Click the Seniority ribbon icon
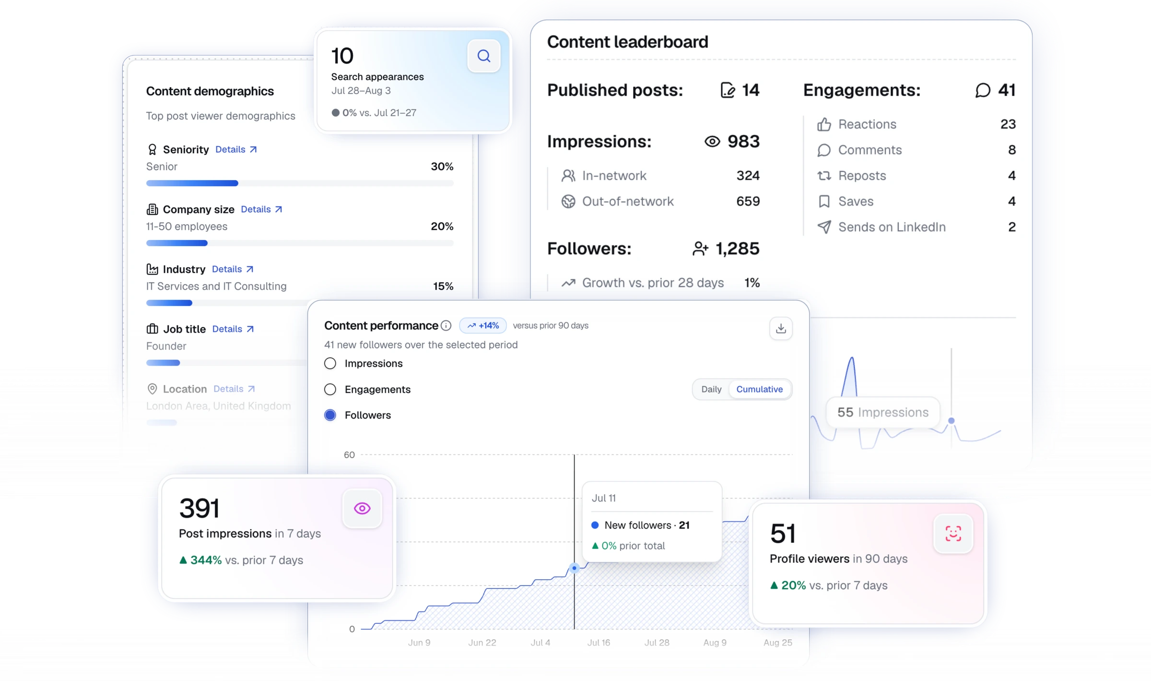Viewport: 1151px width, 681px height. [x=152, y=150]
